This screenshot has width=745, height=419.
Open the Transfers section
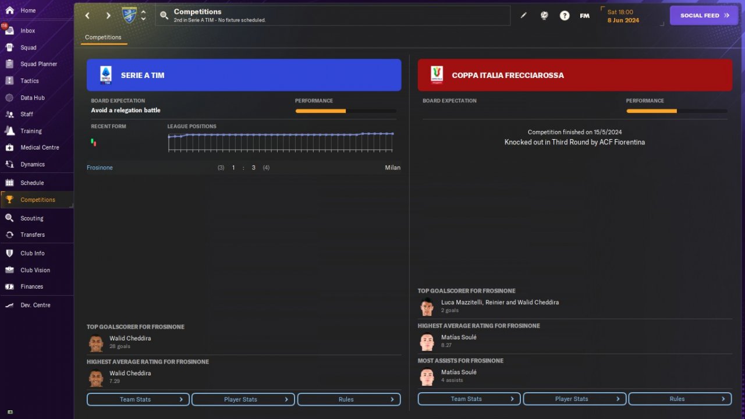[x=37, y=235]
